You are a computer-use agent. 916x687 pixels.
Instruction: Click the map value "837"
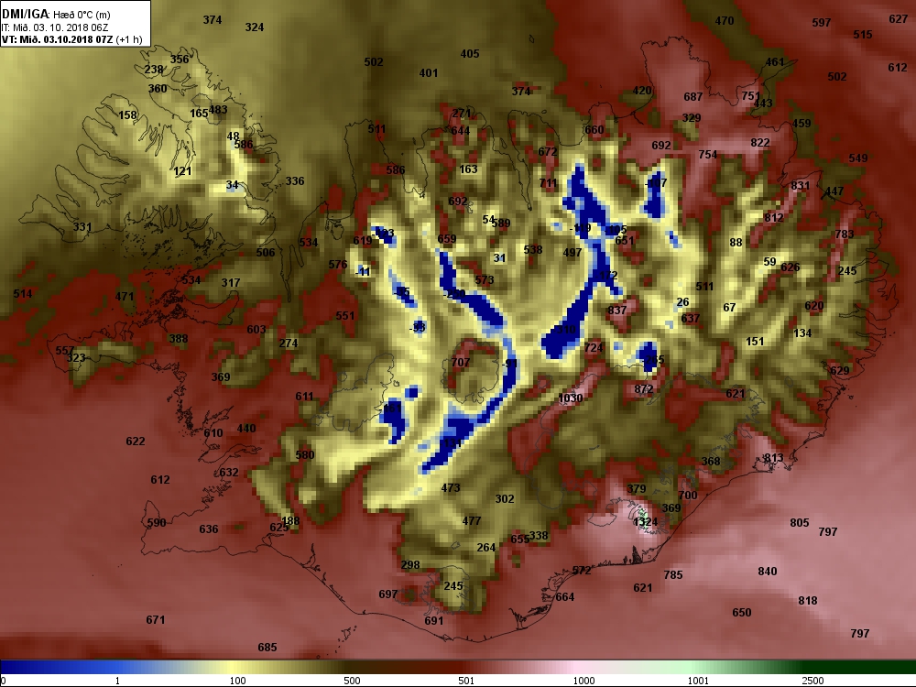click(x=616, y=310)
